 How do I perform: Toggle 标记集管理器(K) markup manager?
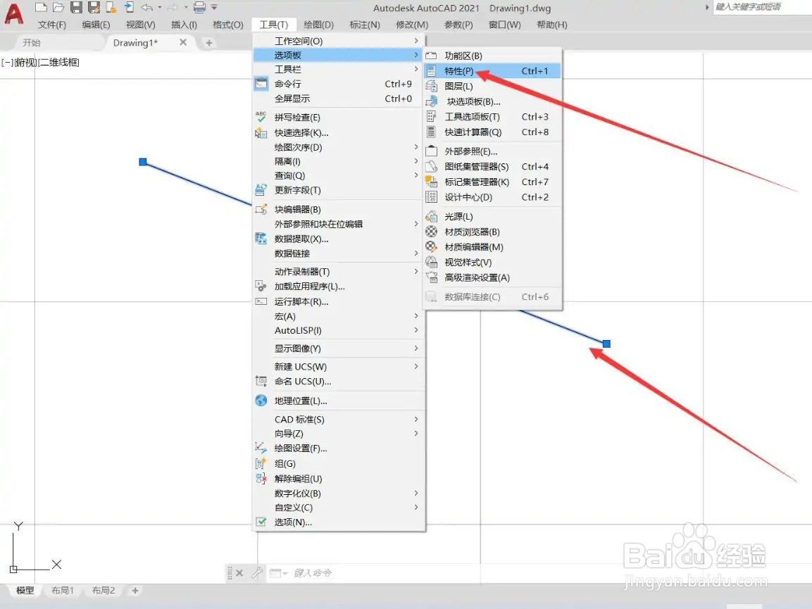(492, 182)
